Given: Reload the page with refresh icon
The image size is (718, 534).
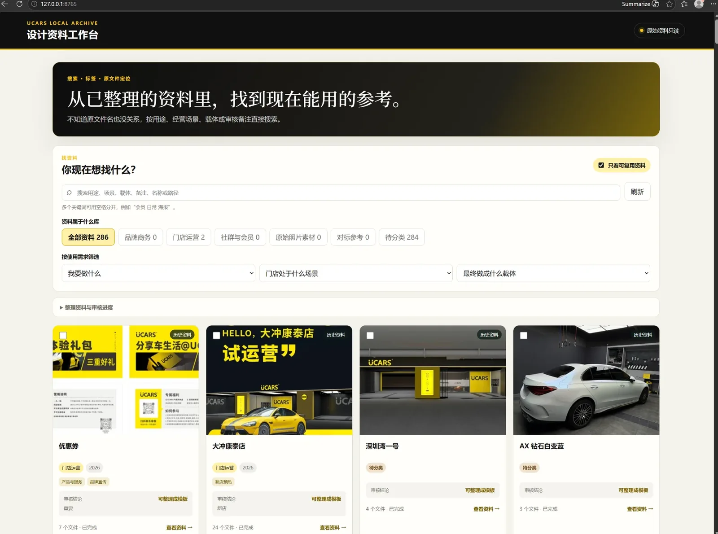Looking at the screenshot, I should (19, 4).
